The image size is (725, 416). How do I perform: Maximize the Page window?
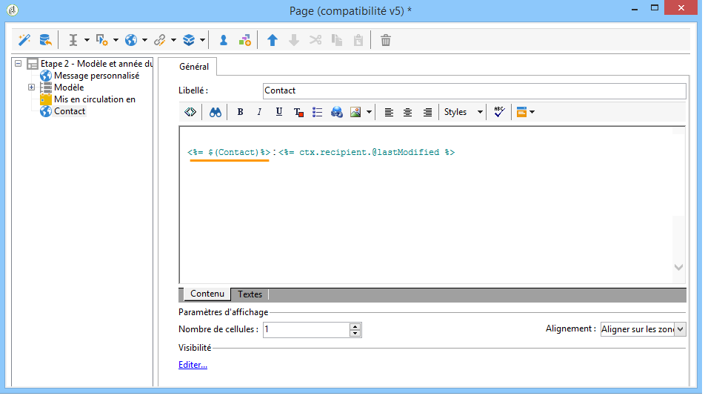654,8
